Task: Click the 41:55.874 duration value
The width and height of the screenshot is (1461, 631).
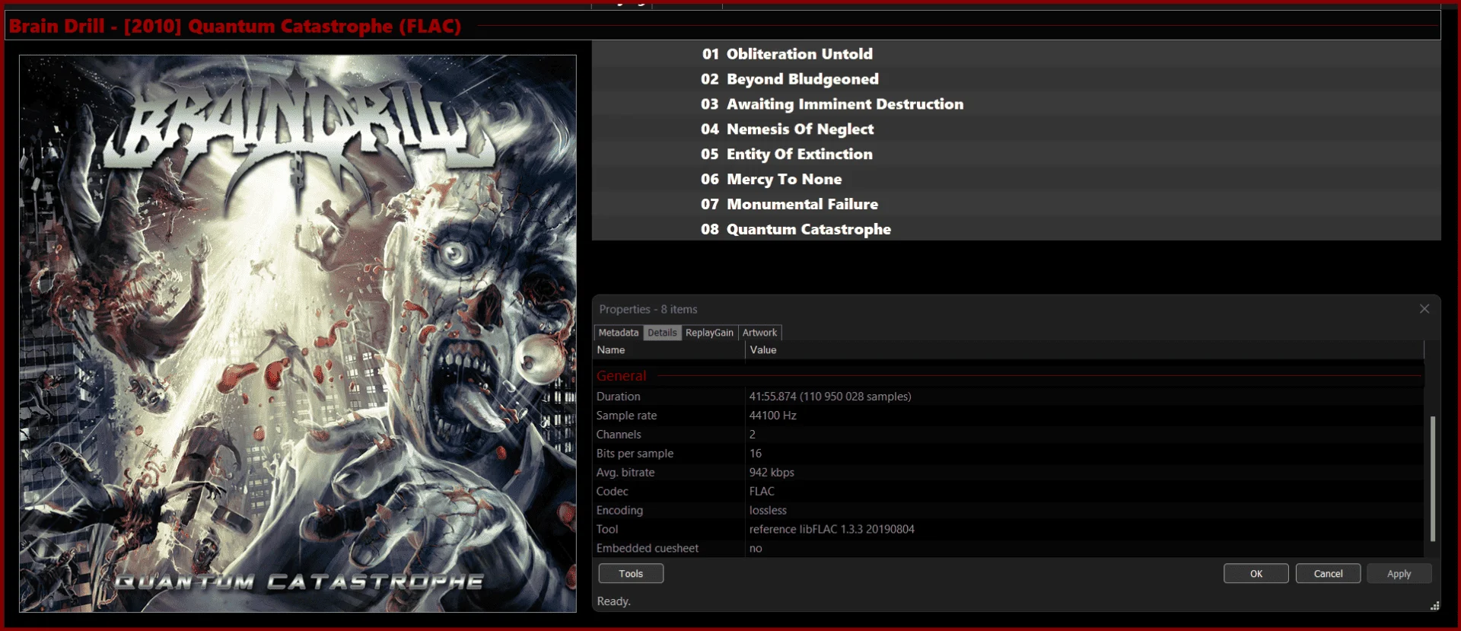Action: click(x=830, y=397)
